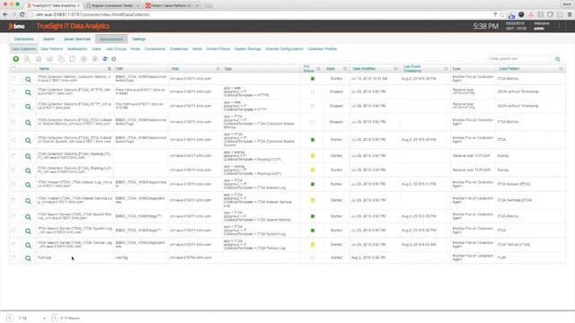The height and width of the screenshot is (323, 575).
Task: Open the External Configurations link
Action: click(284, 48)
